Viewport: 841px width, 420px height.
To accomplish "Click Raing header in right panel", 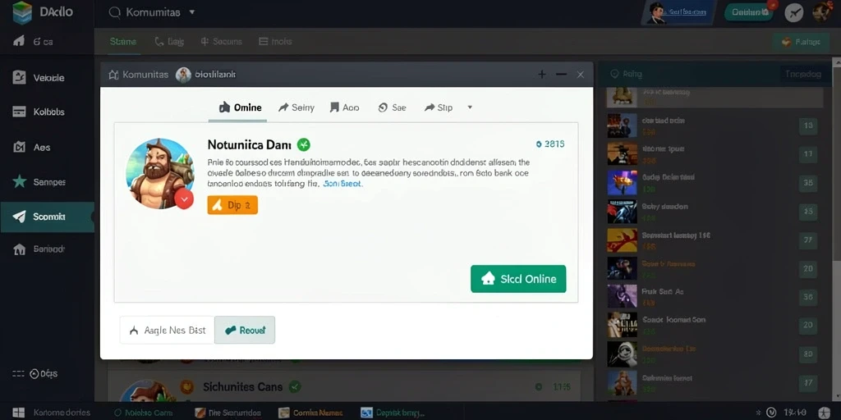I will (x=626, y=74).
